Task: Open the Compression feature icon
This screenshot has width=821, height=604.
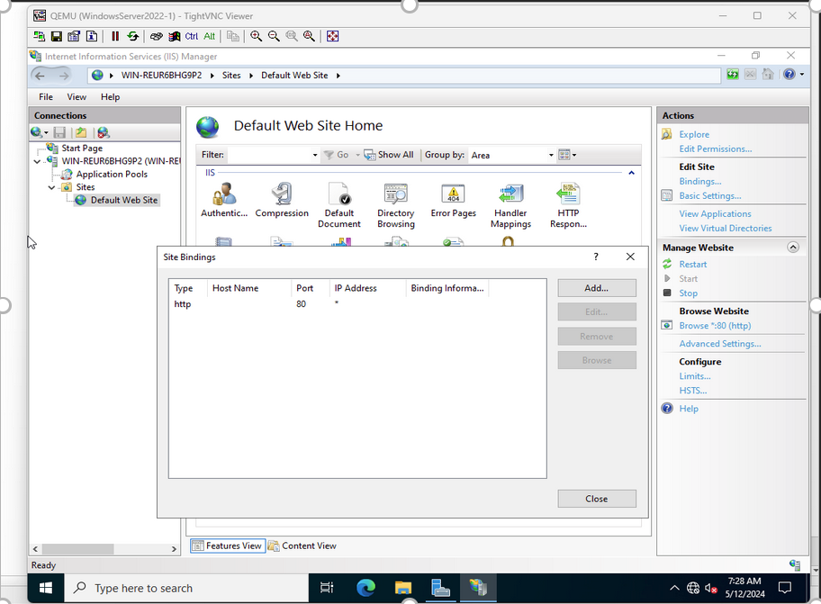Action: point(282,201)
